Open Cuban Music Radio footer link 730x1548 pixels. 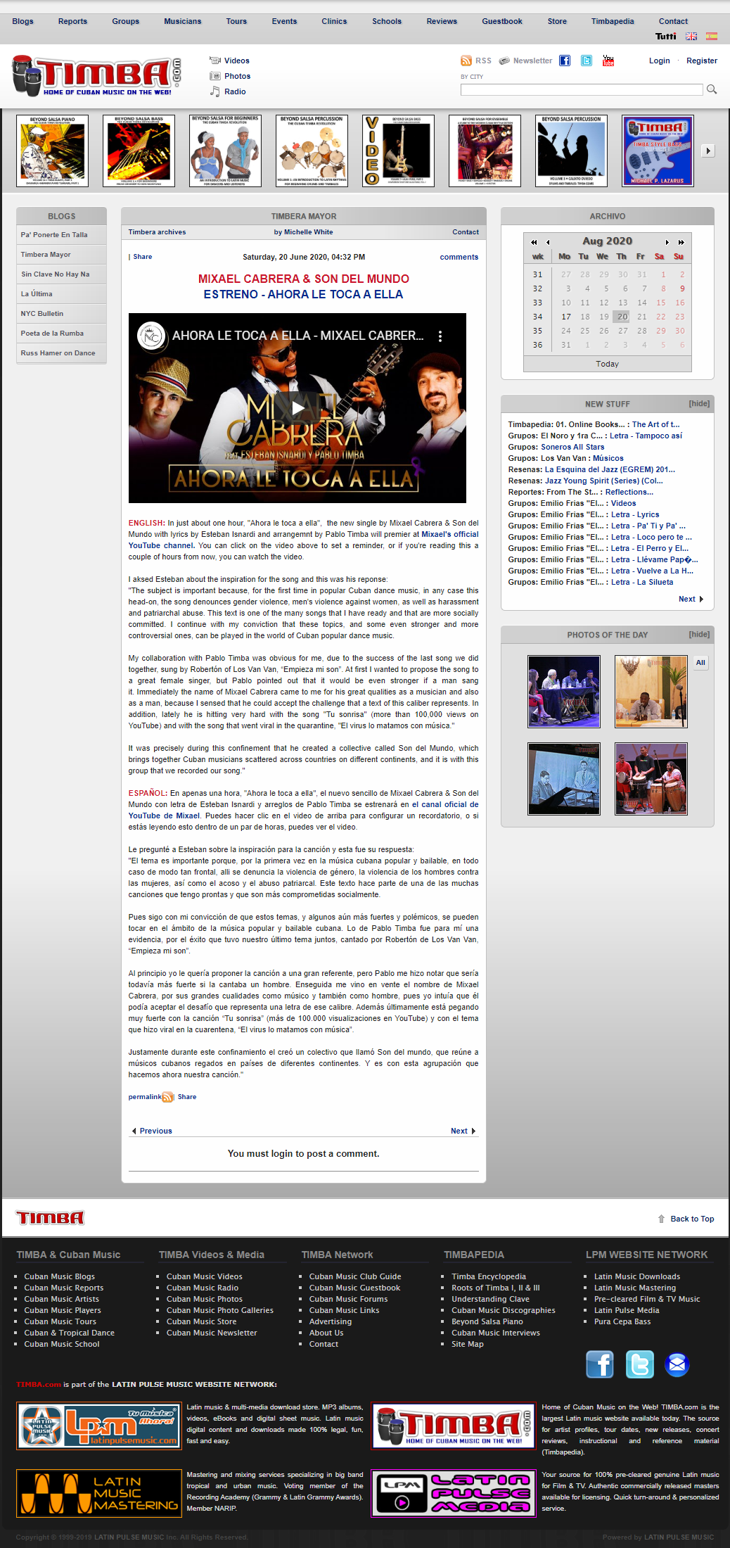(203, 1288)
